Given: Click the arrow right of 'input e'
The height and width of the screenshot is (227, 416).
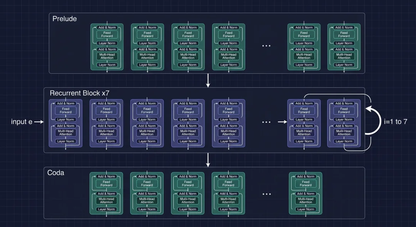Looking at the screenshot, I should coord(39,122).
